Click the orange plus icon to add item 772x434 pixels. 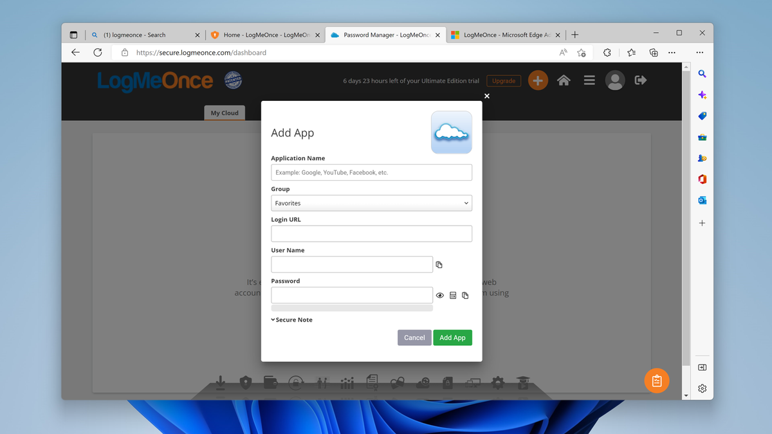coord(538,80)
